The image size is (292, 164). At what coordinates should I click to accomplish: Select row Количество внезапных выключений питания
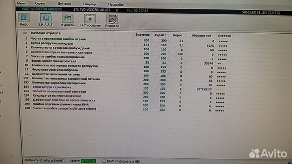click(x=126, y=79)
